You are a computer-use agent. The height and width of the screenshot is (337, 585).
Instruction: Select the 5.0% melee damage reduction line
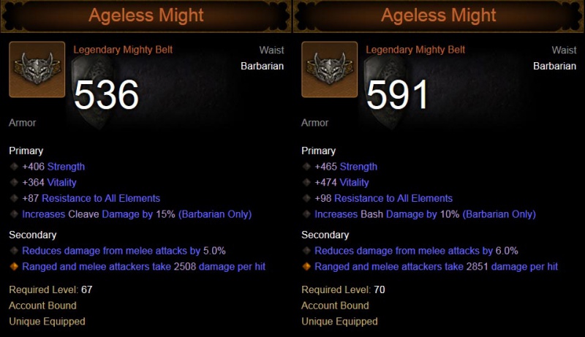(x=113, y=251)
